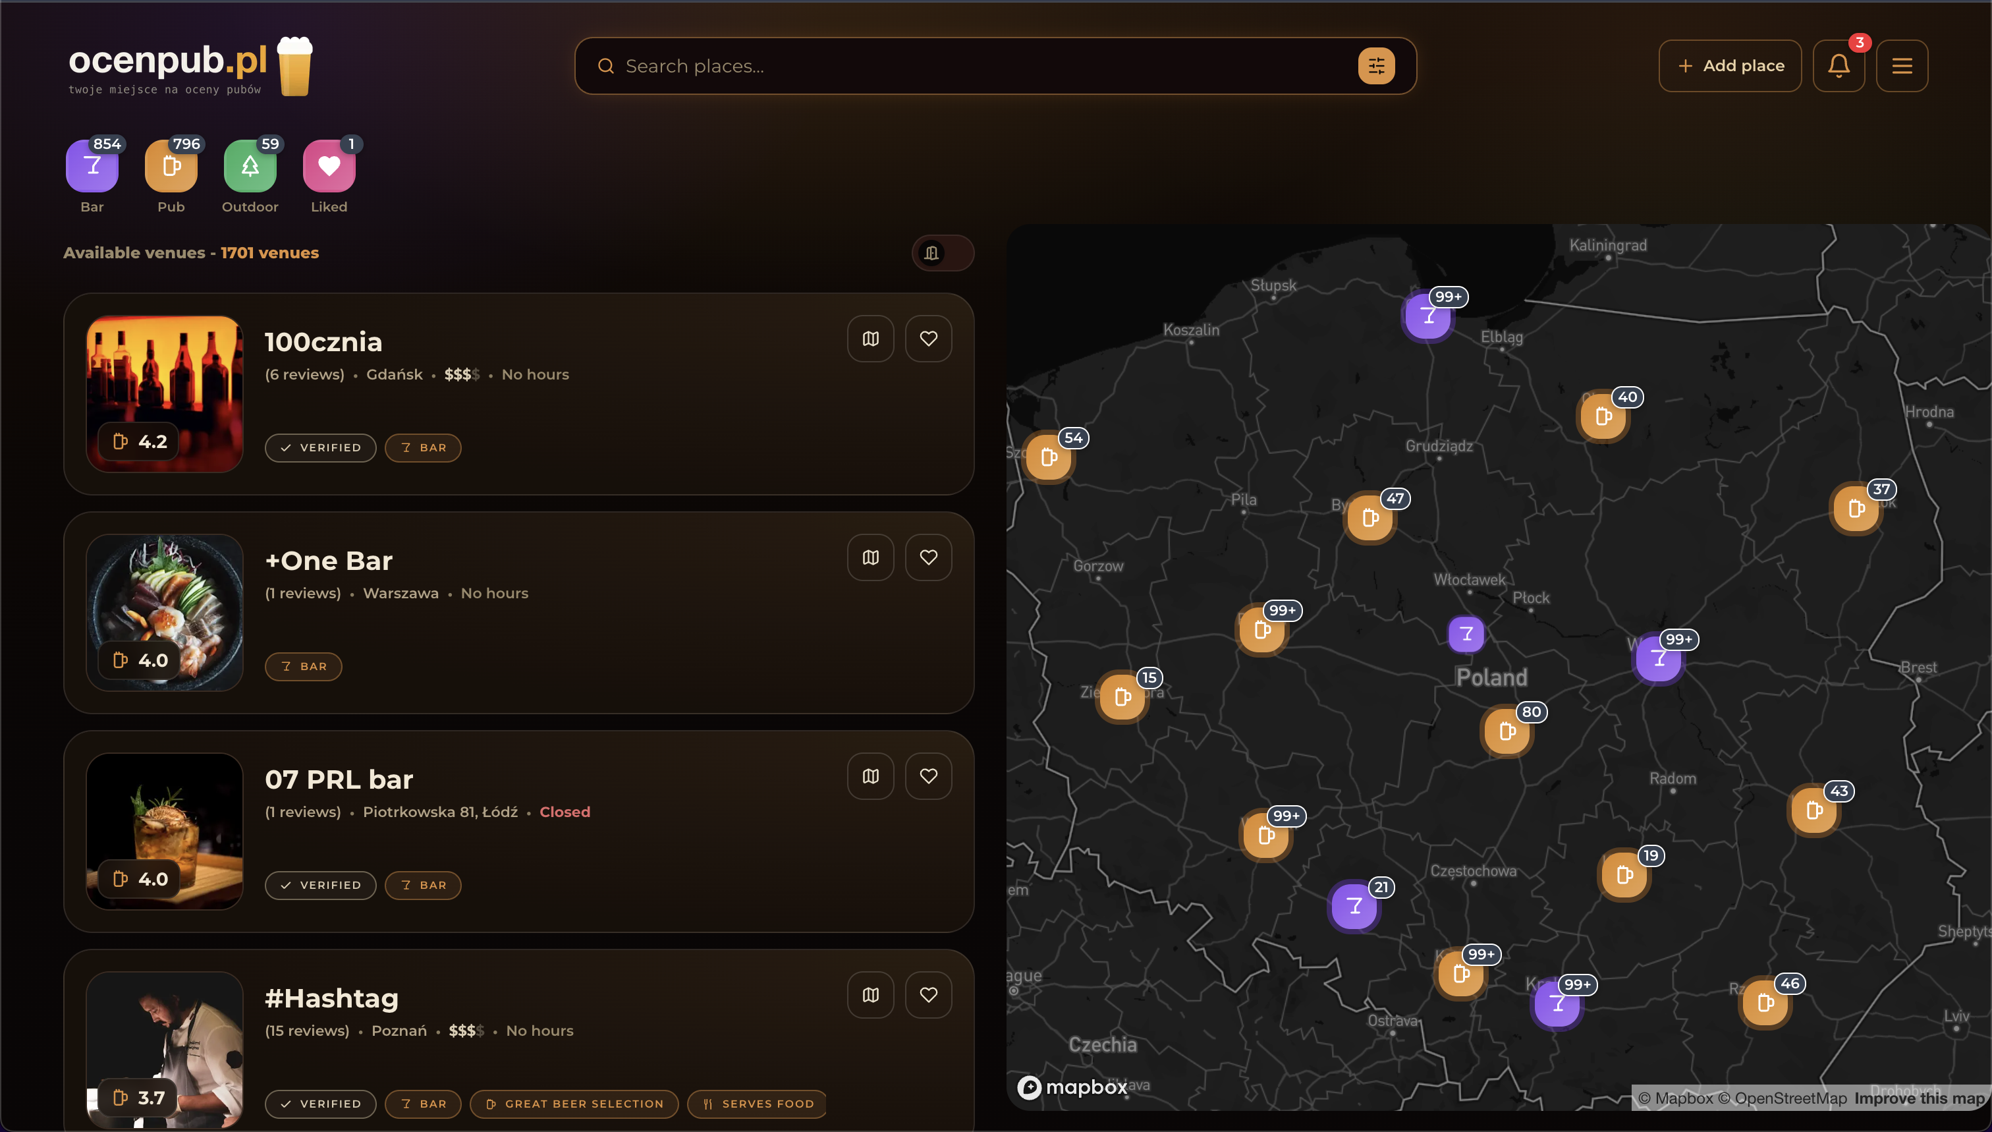Open the pub cluster marked 19

pos(1624,874)
